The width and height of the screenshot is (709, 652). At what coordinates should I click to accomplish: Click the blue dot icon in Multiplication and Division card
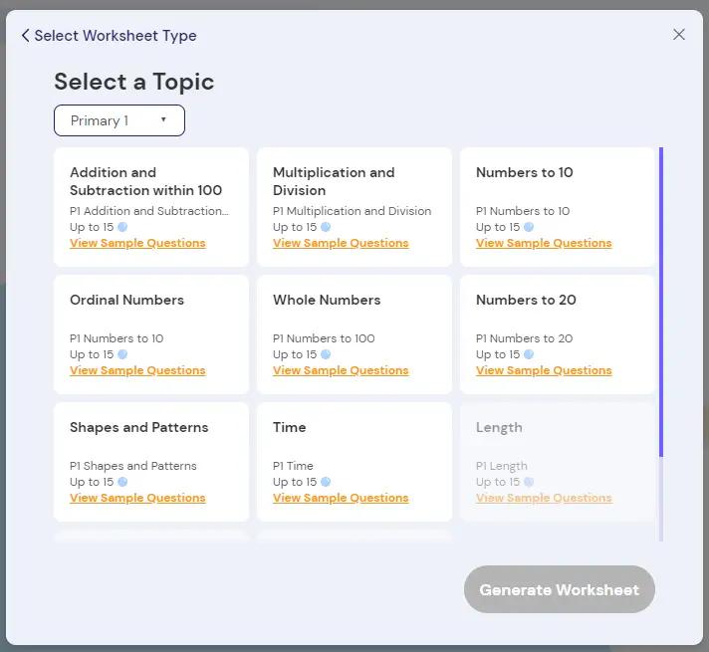(326, 227)
